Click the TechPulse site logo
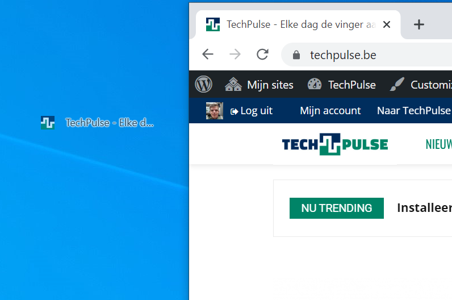 [x=335, y=144]
